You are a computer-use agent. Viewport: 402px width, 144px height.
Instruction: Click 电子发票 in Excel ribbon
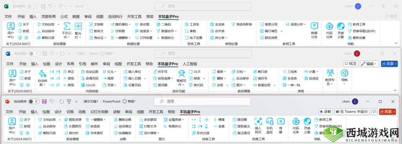point(193,38)
